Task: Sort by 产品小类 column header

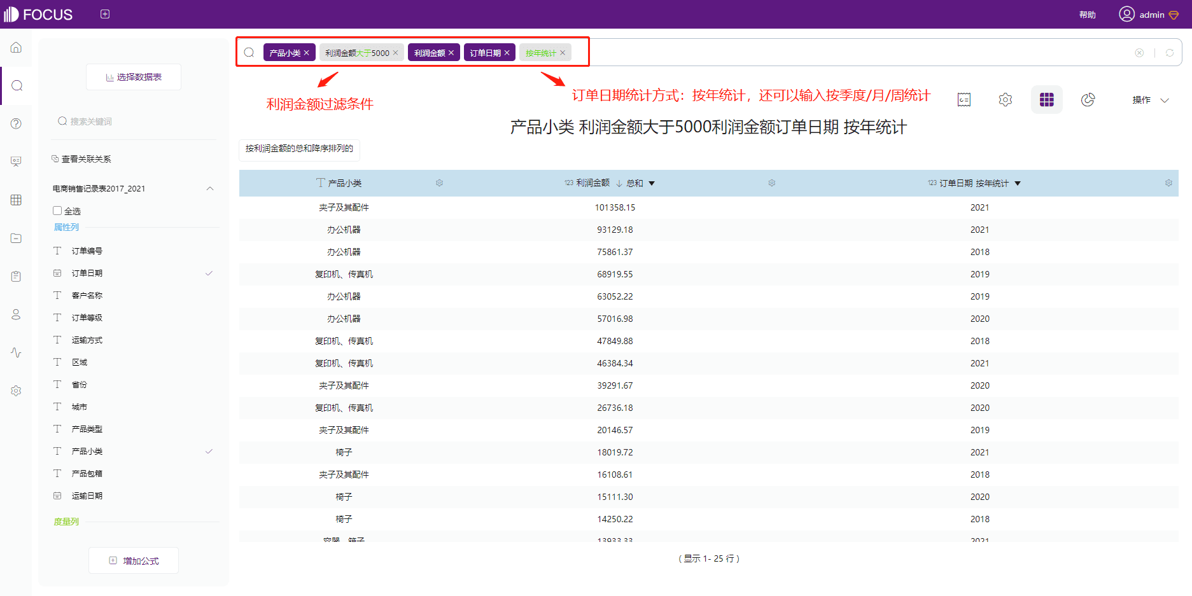Action: tap(344, 183)
